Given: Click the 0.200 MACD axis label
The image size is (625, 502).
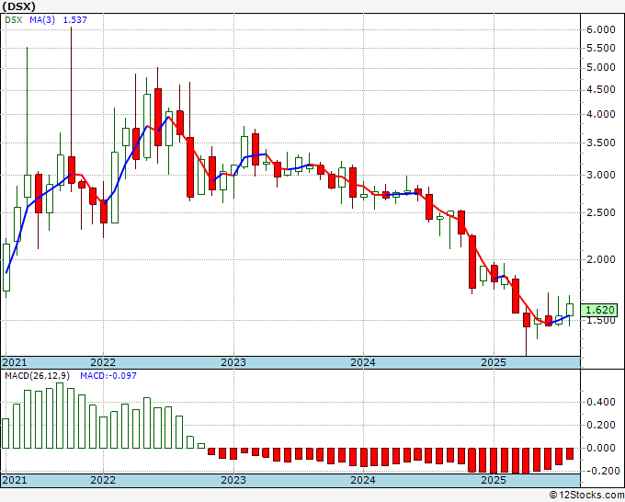Looking at the screenshot, I should (x=601, y=425).
